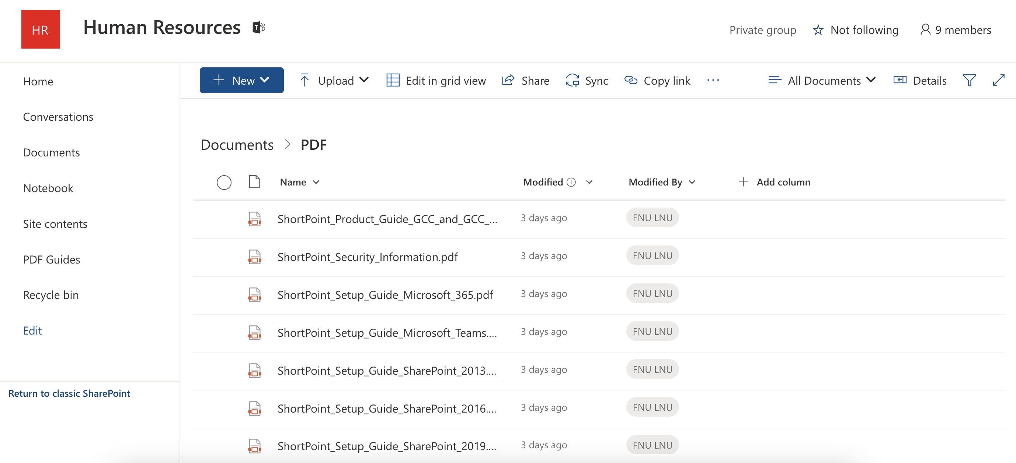Open the filter pane funnel icon
This screenshot has height=463, width=1016.
969,80
